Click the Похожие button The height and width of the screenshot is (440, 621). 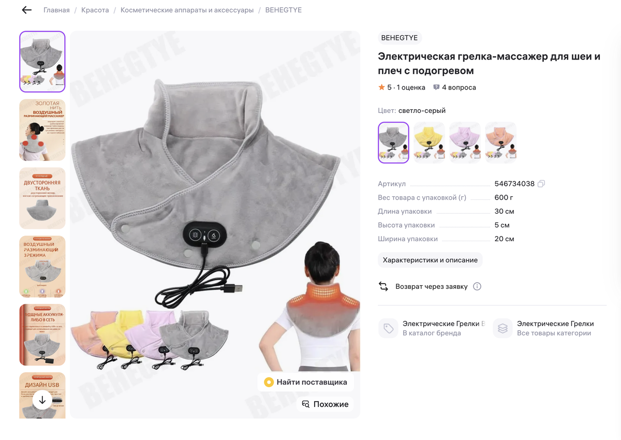tap(325, 404)
